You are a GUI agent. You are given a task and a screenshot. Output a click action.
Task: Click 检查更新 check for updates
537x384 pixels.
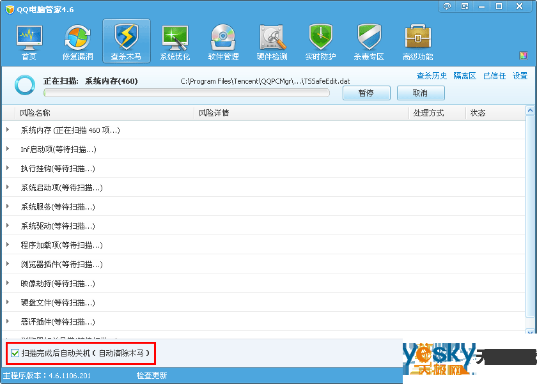click(152, 376)
